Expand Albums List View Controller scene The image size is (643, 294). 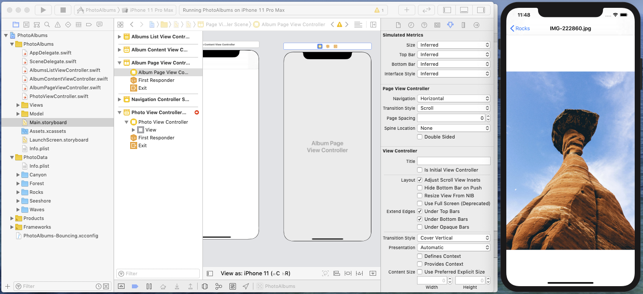pos(119,37)
